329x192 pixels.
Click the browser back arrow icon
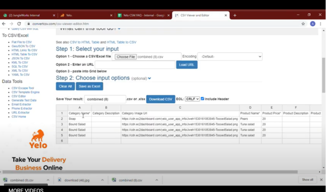click(4, 24)
